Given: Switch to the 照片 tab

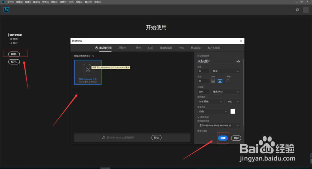Looking at the screenshot, I should (x=138, y=48).
